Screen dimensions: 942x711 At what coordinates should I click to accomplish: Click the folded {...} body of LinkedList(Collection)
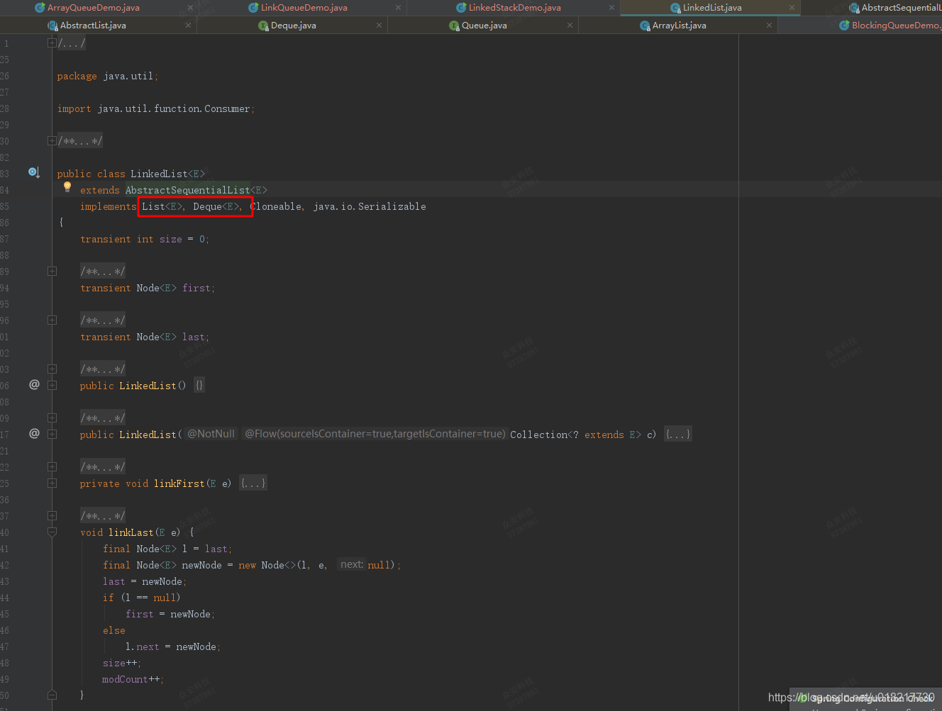coord(678,435)
